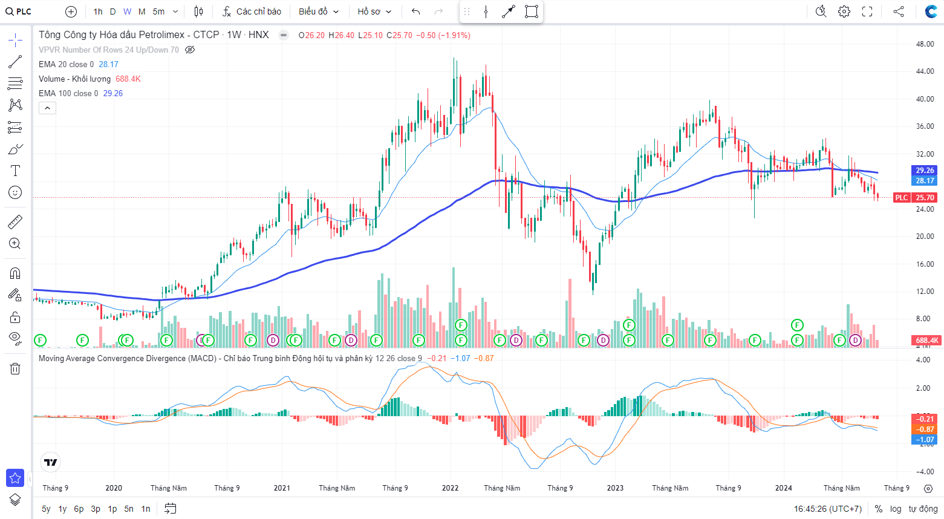Expand the timeframe list dropdown

point(175,11)
